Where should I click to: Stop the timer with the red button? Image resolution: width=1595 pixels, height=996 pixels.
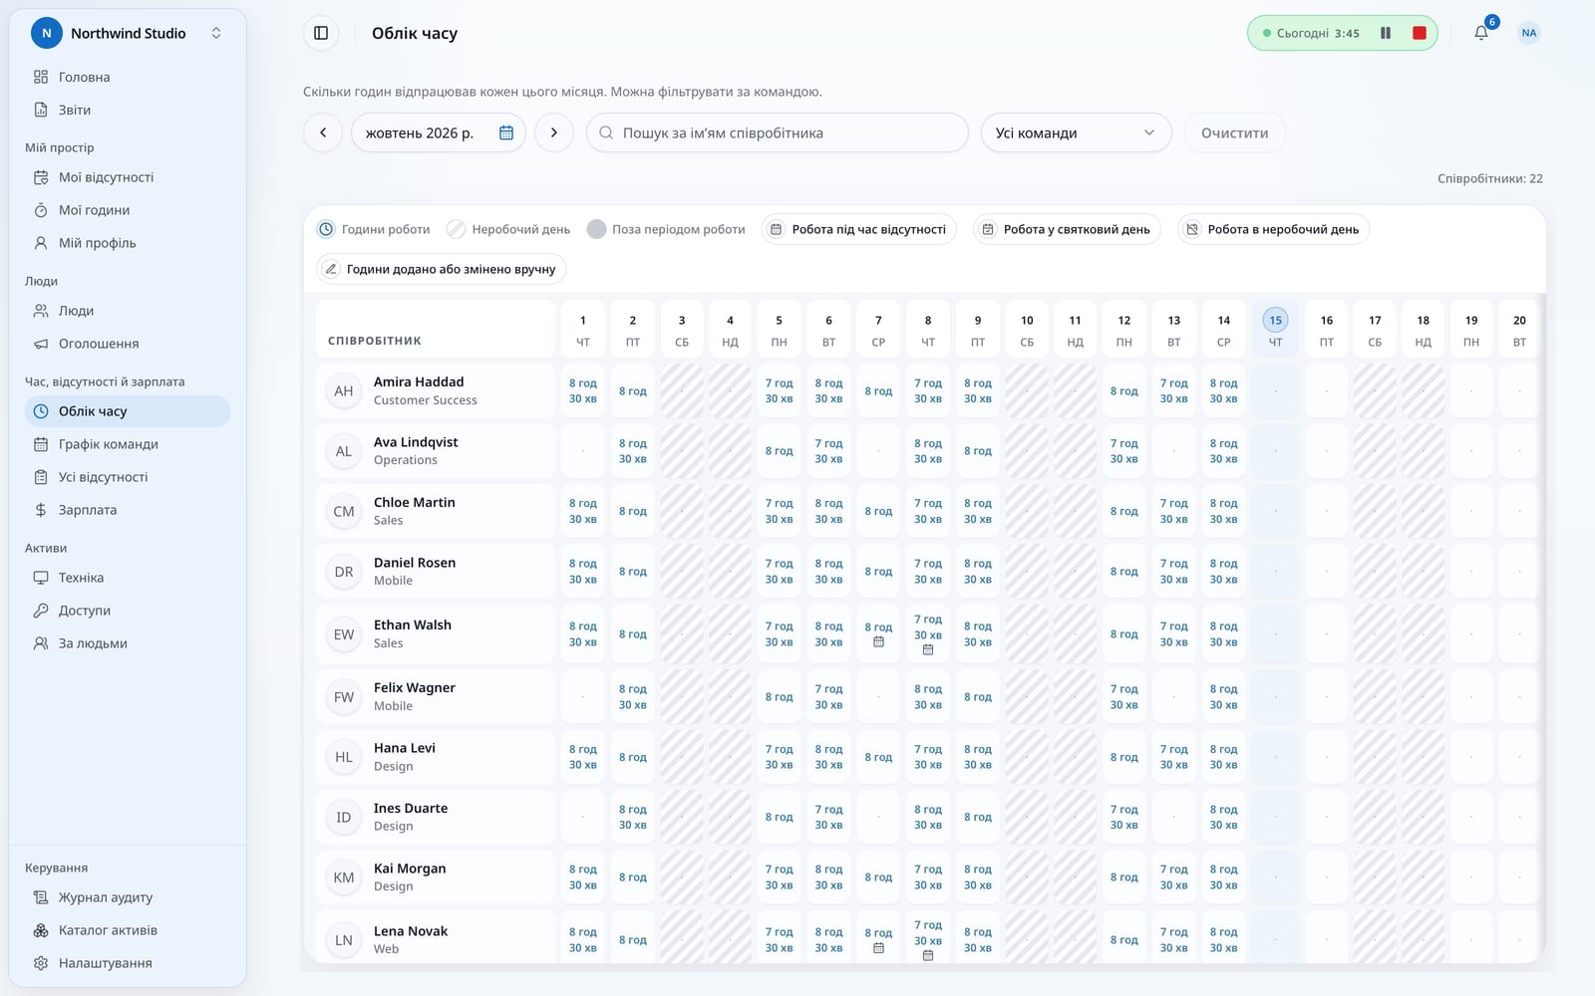(x=1420, y=33)
